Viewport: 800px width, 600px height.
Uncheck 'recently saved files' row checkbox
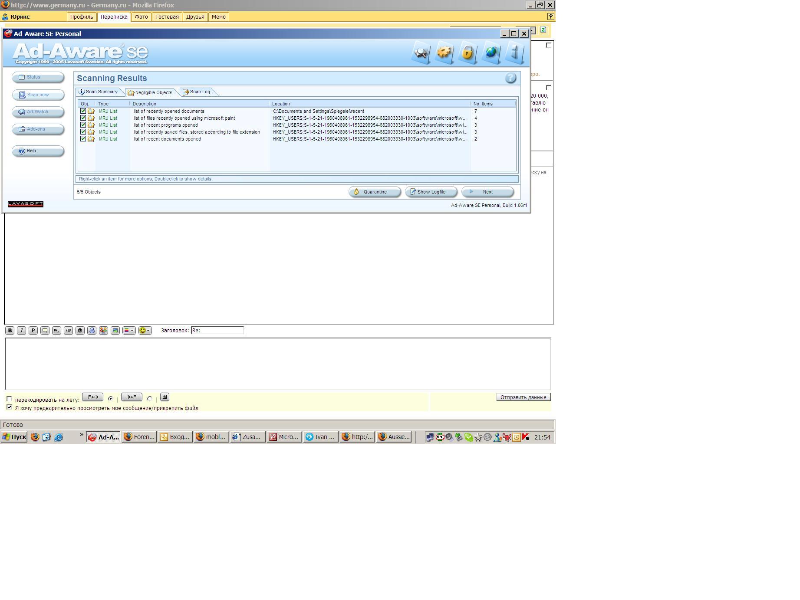click(83, 132)
